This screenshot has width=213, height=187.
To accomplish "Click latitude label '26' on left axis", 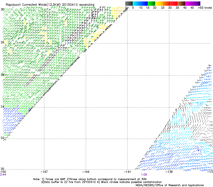I will (2, 75).
